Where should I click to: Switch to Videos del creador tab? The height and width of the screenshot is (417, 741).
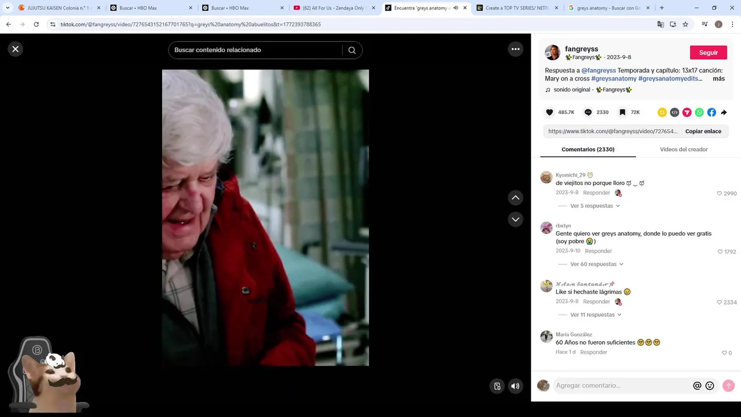pos(684,149)
